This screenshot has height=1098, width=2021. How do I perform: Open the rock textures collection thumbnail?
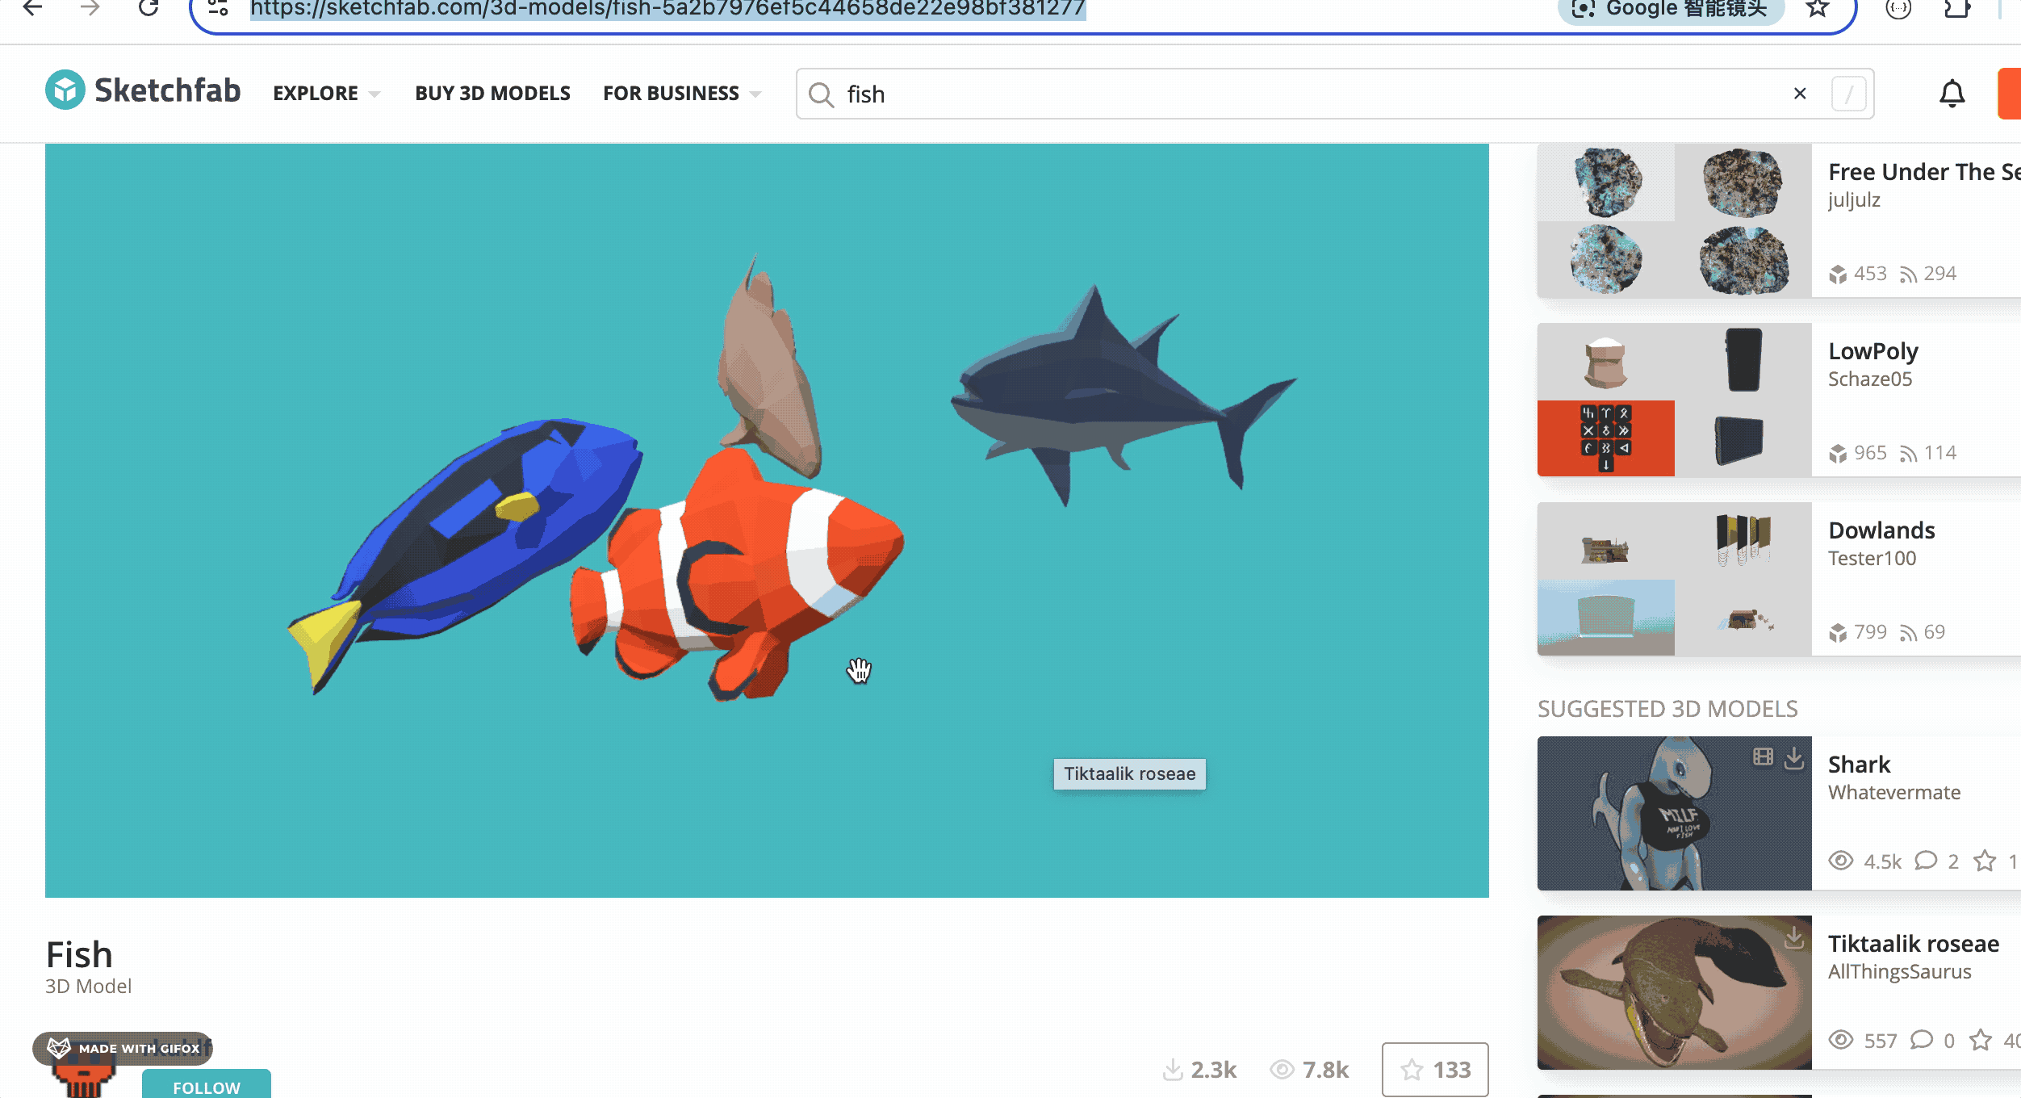(1675, 220)
